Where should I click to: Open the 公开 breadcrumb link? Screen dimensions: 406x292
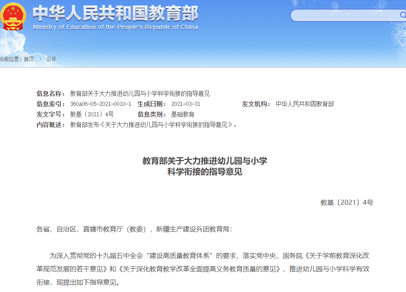coord(51,59)
